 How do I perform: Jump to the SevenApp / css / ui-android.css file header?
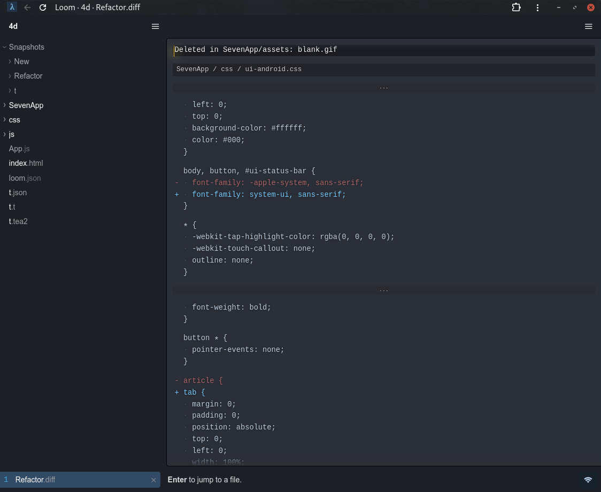coord(384,70)
